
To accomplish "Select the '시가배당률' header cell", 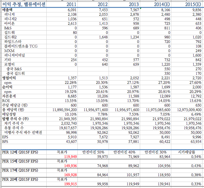I will point(186,152).
